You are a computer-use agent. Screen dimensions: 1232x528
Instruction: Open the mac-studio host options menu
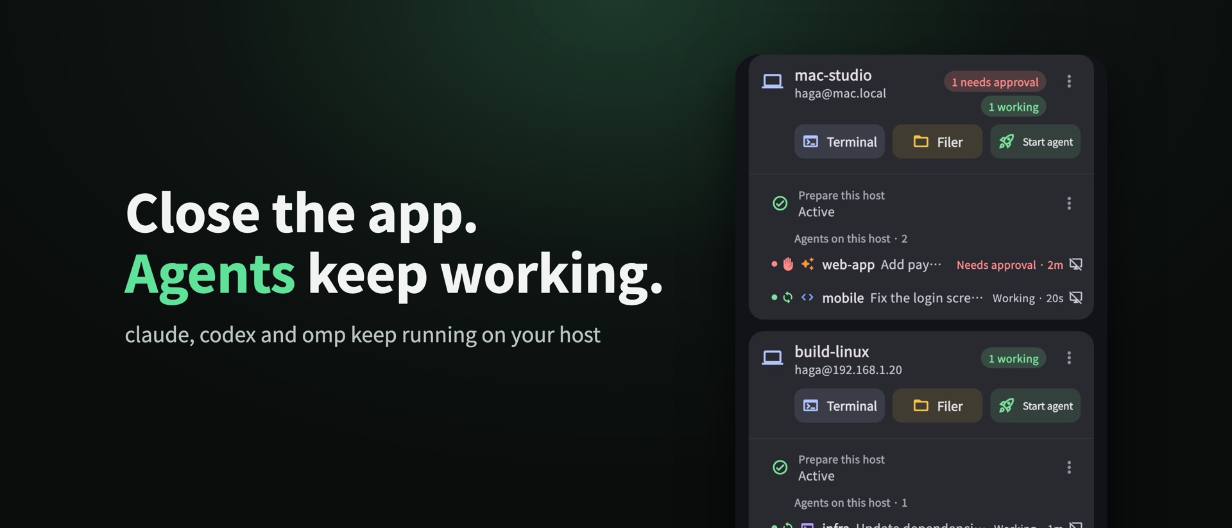pyautogui.click(x=1069, y=81)
